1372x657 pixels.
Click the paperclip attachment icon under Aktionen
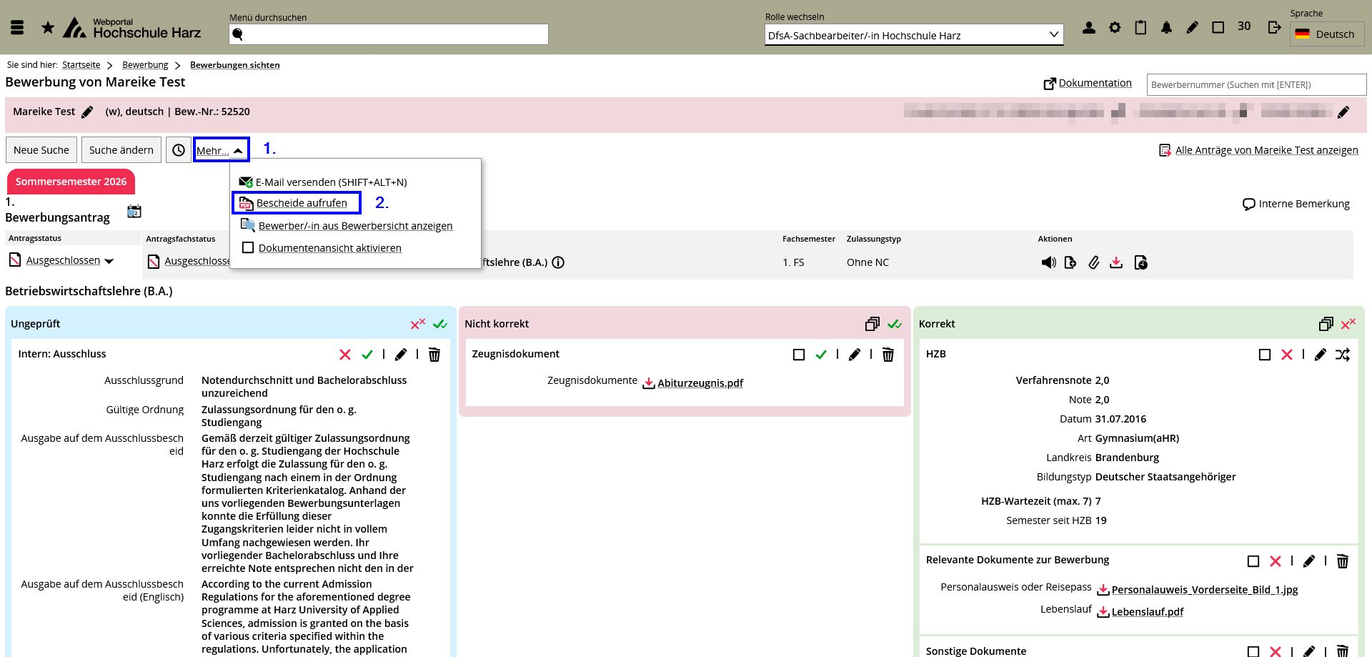(1093, 262)
